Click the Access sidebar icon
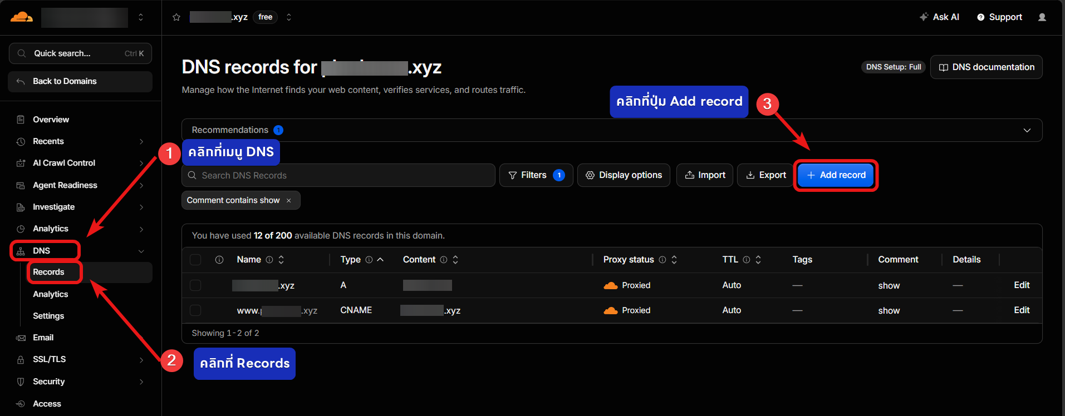Image resolution: width=1065 pixels, height=416 pixels. coord(21,404)
